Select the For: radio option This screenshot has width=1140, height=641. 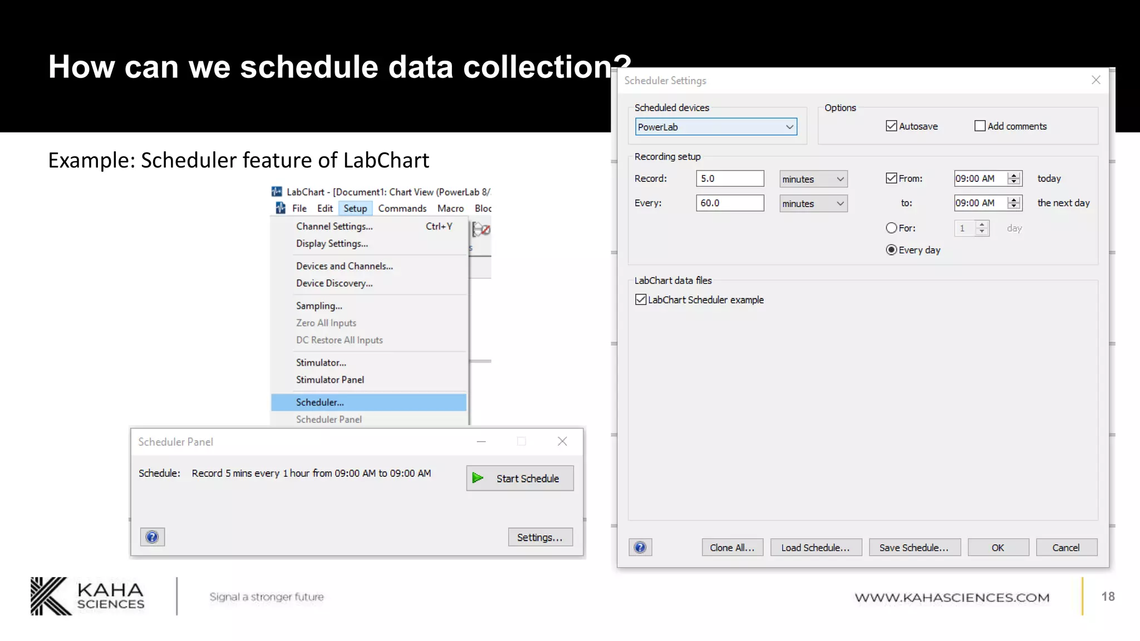(x=891, y=228)
